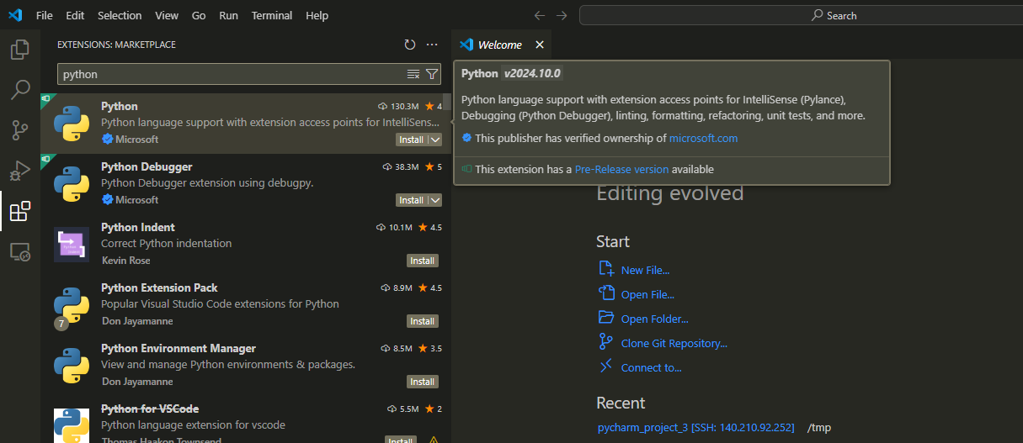This screenshot has width=1023, height=443.
Task: Click the Connect to... link
Action: click(652, 367)
